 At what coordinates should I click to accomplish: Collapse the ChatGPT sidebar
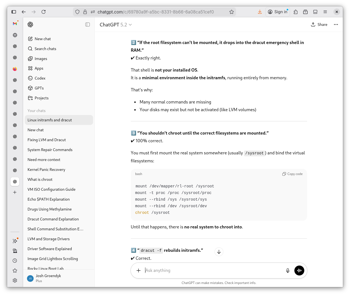tap(88, 24)
